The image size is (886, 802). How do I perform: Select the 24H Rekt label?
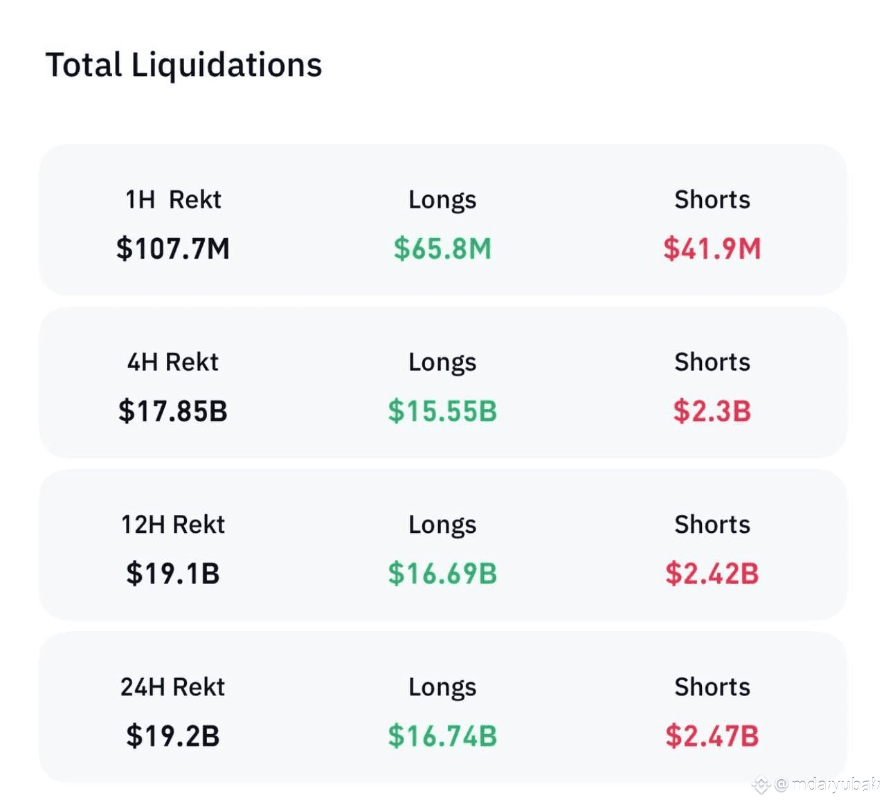pos(173,687)
